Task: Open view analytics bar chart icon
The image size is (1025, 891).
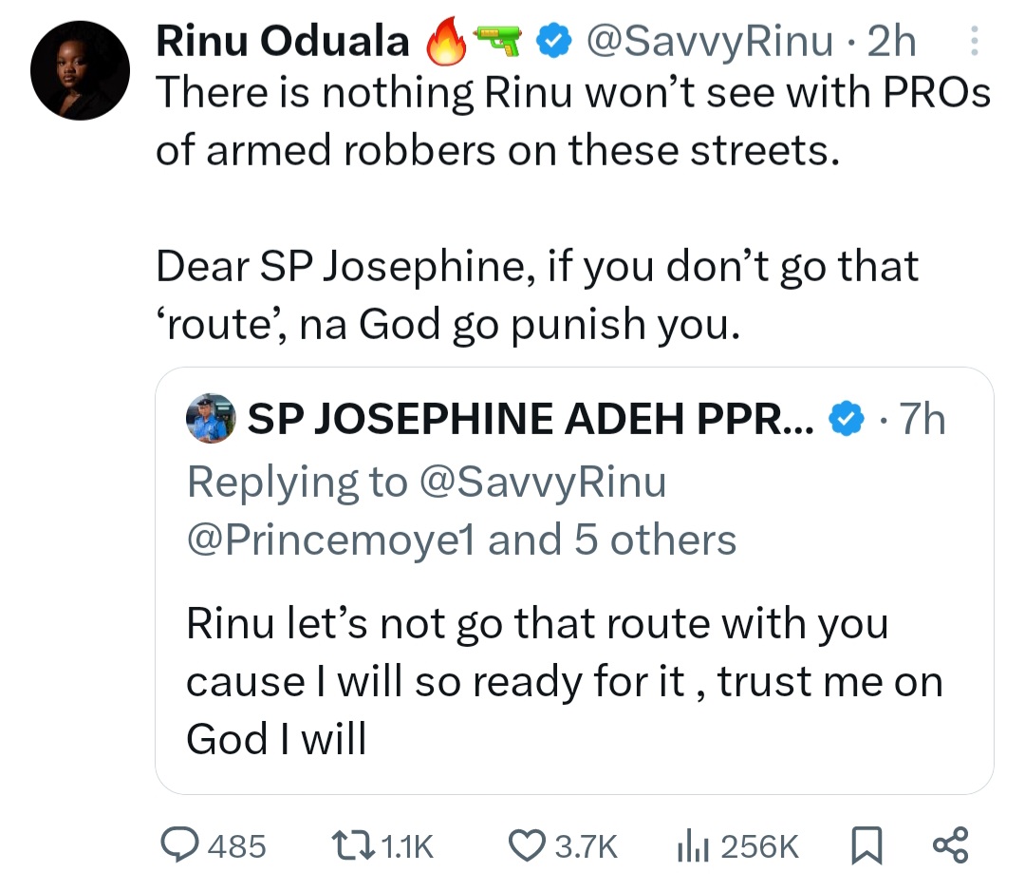Action: coord(693,844)
